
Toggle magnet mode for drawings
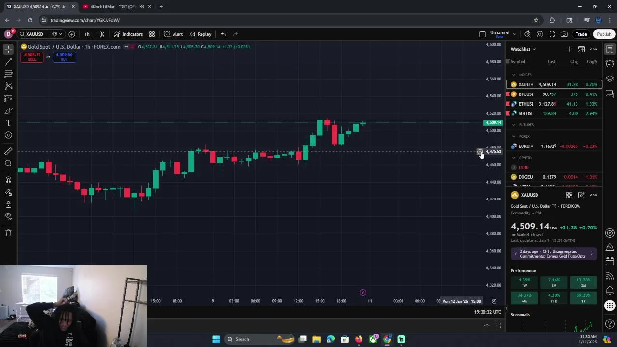point(8,180)
